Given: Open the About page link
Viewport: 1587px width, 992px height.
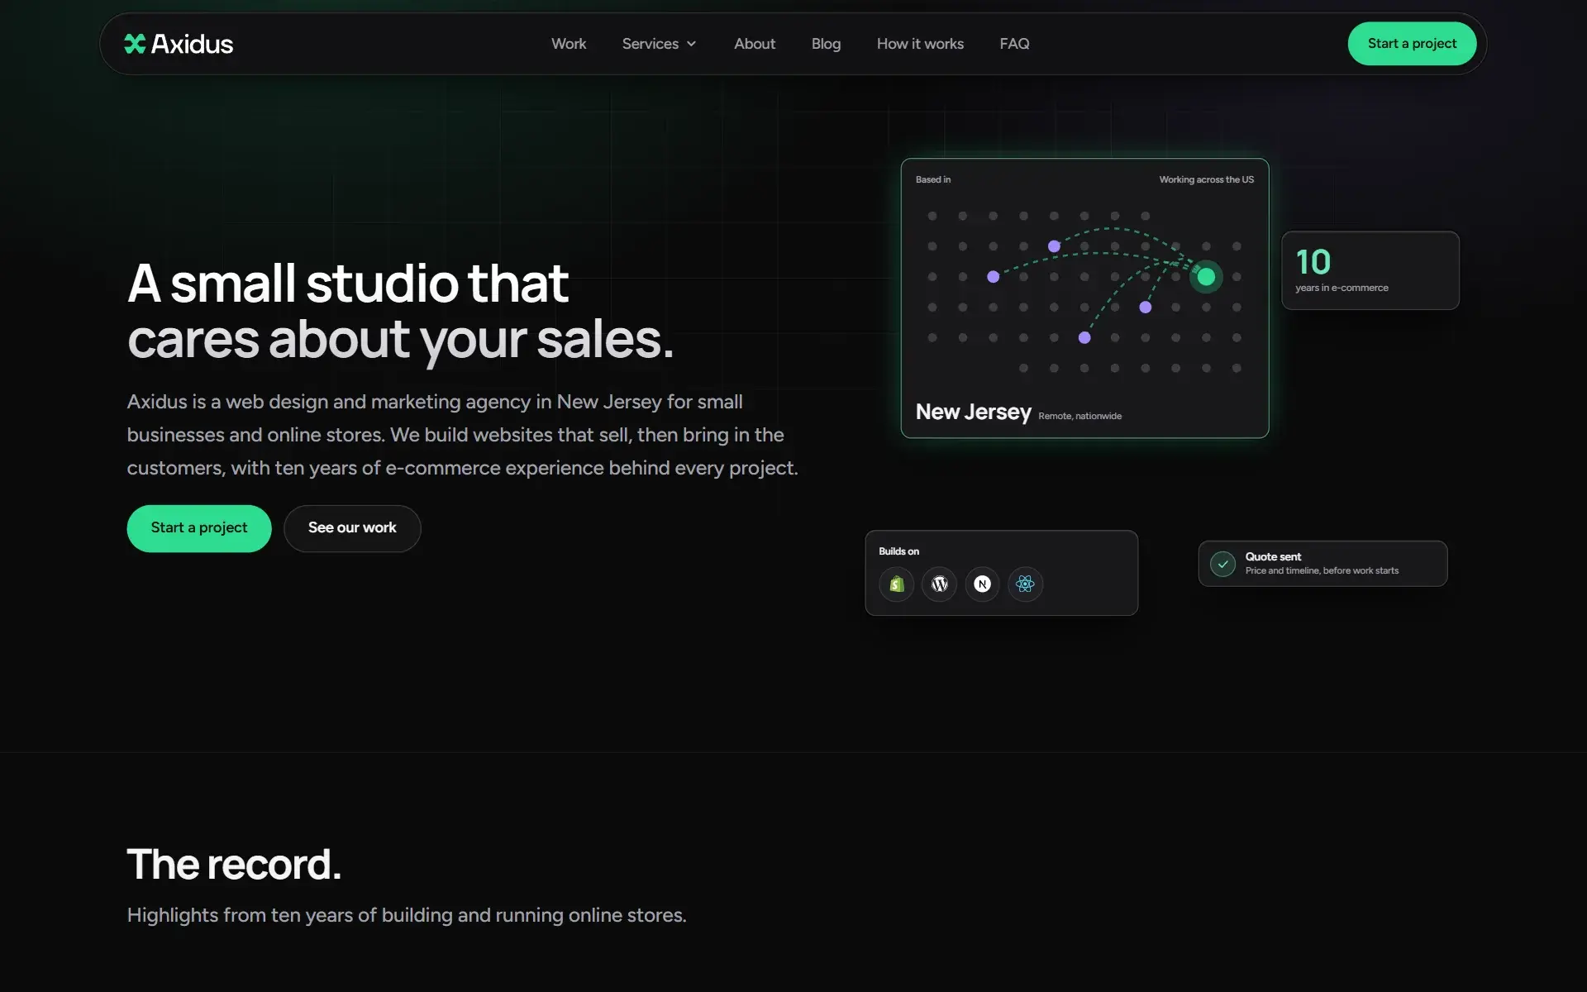Looking at the screenshot, I should tap(755, 44).
